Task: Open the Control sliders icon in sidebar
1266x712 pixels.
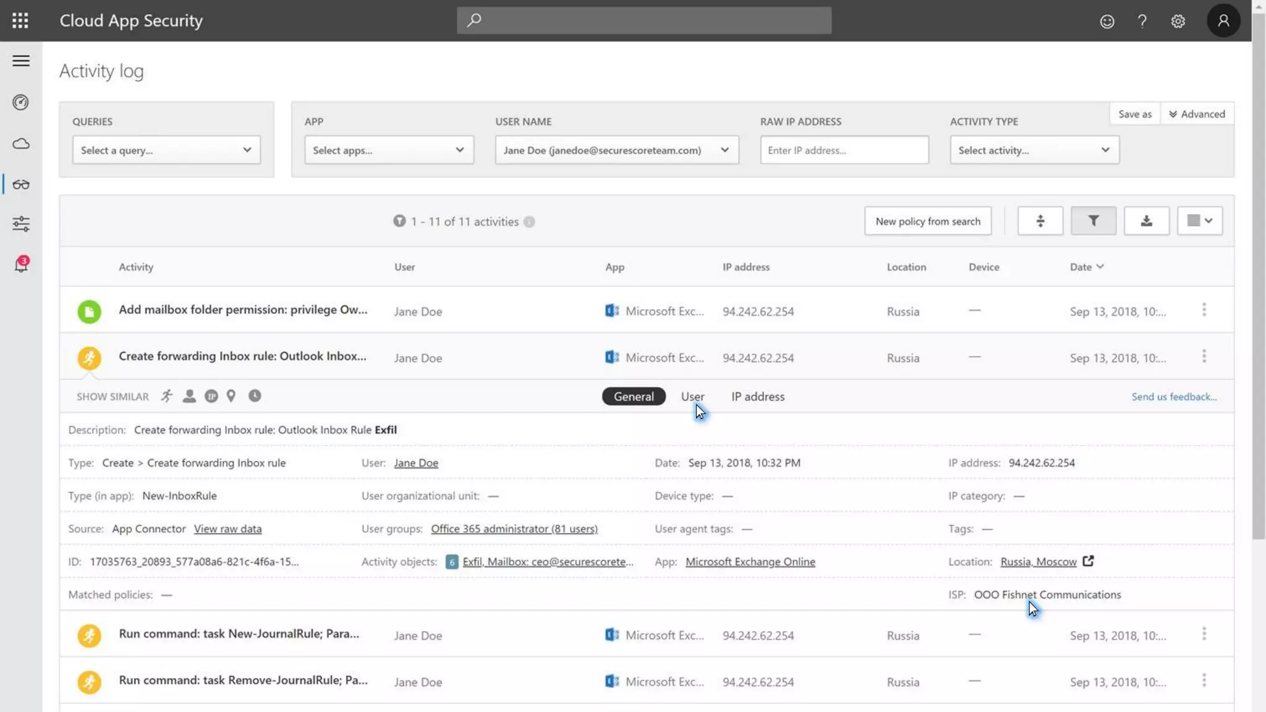Action: tap(20, 224)
